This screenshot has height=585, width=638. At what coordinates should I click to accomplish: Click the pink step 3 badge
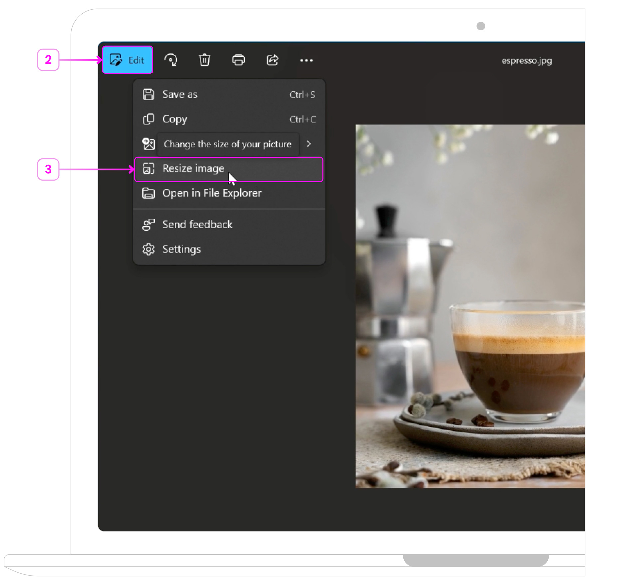48,169
